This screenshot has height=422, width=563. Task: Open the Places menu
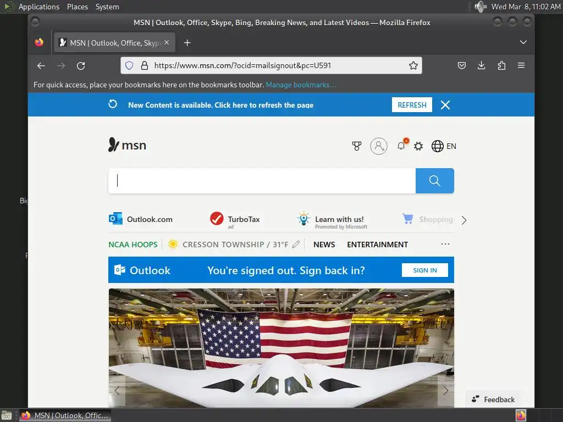(78, 7)
